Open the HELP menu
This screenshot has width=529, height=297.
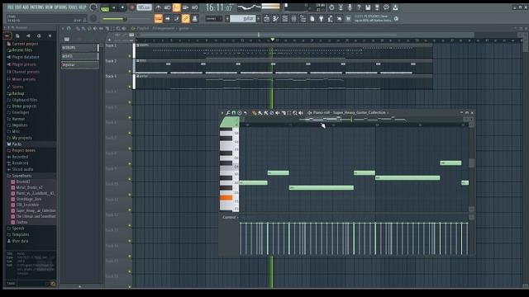(83, 7)
